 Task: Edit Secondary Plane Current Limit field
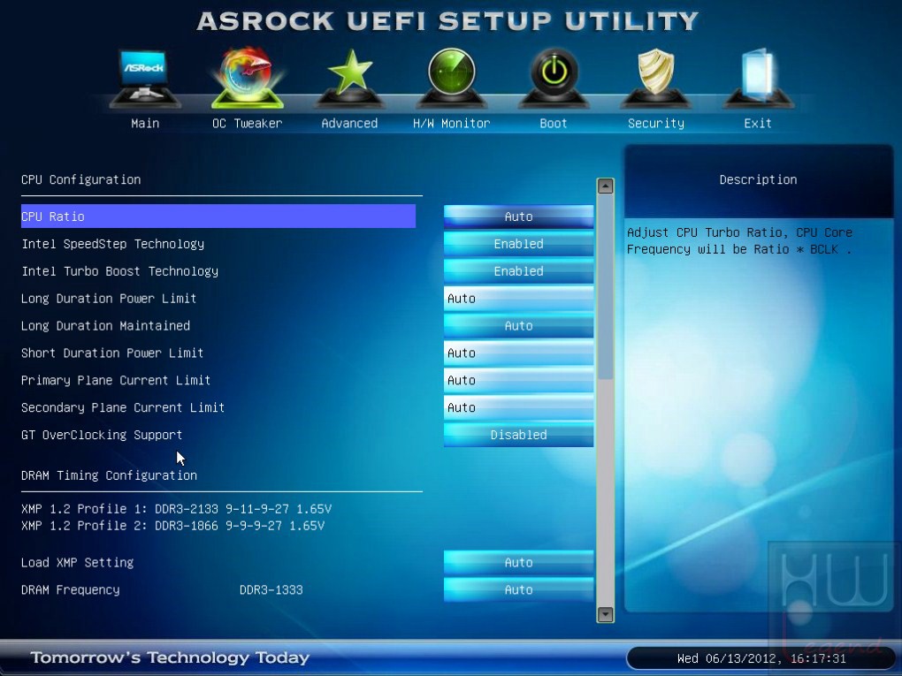(518, 407)
